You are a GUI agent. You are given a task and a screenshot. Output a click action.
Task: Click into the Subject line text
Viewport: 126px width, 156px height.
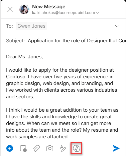click(x=77, y=41)
